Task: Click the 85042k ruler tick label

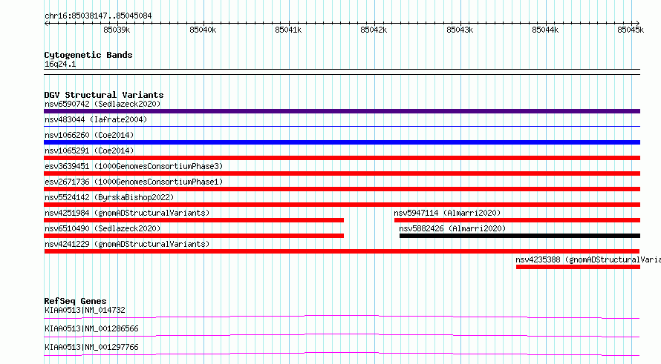Action: pyautogui.click(x=374, y=30)
